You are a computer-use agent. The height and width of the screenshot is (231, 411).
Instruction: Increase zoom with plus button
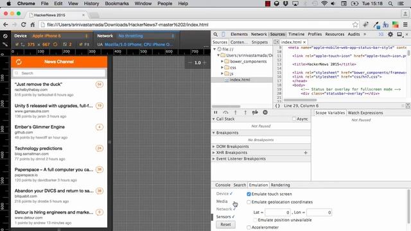pos(205,63)
